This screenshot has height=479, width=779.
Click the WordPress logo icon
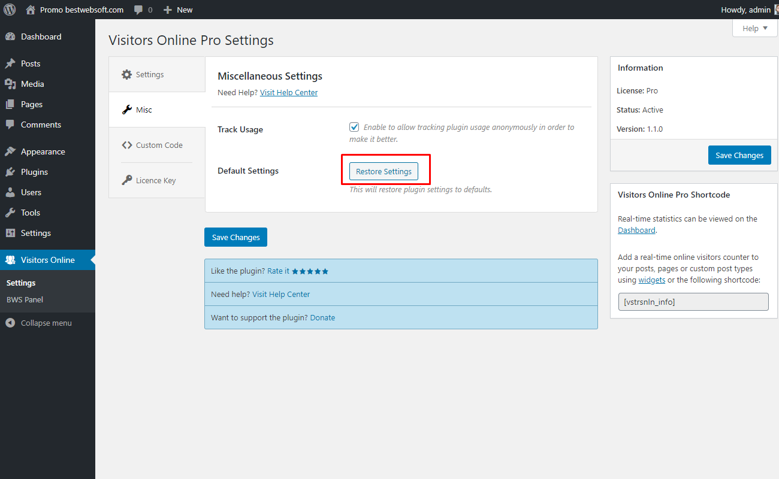pyautogui.click(x=10, y=10)
